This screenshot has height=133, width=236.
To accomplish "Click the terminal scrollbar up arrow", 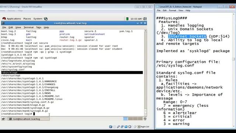I will pos(146,31).
